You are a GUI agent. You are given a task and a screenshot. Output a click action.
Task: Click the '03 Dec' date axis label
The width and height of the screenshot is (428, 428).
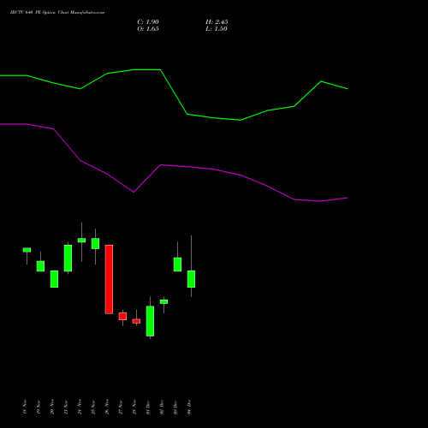coord(175,407)
